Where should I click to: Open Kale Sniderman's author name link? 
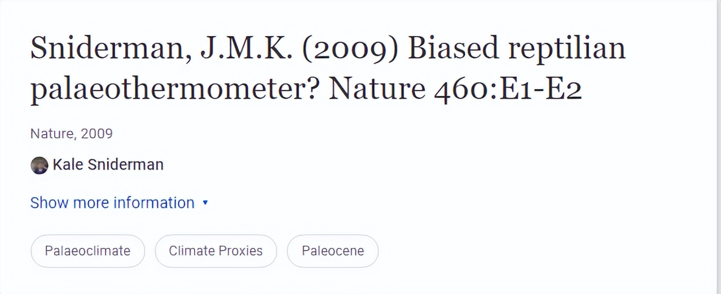tap(108, 164)
